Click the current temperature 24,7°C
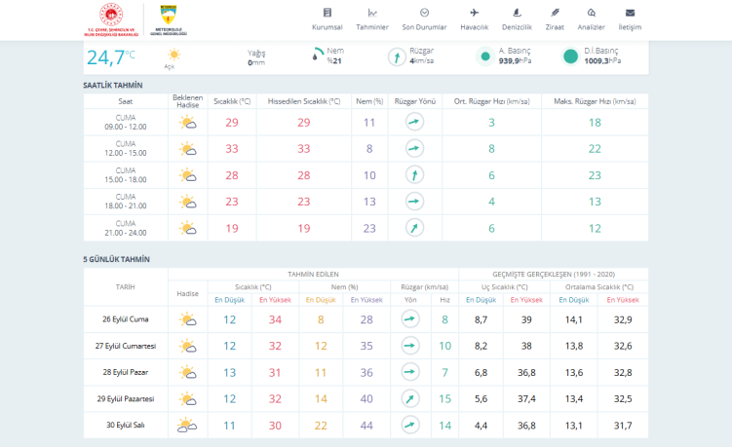The height and width of the screenshot is (447, 732). pyautogui.click(x=111, y=57)
